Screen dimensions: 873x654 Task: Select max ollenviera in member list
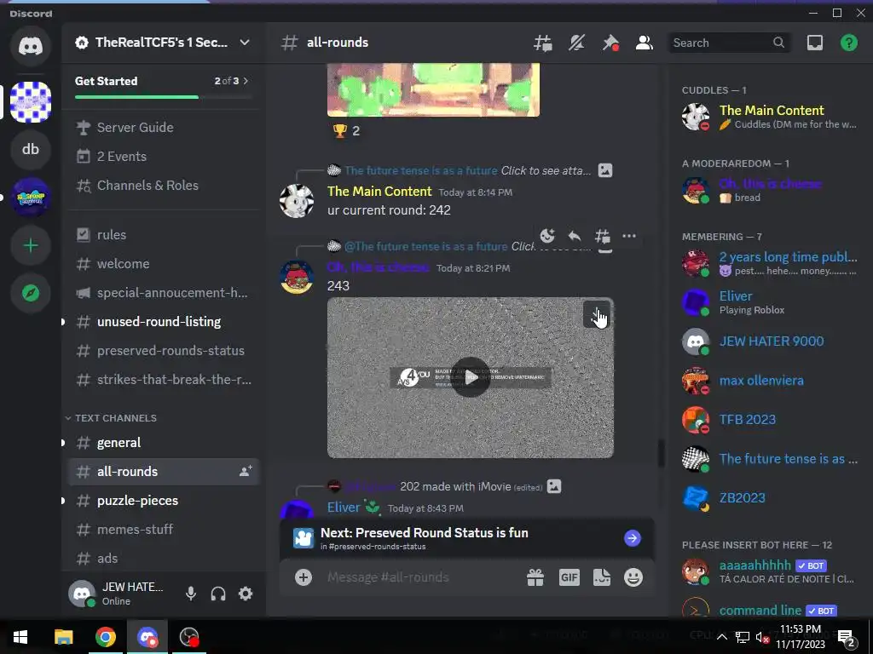(x=770, y=381)
